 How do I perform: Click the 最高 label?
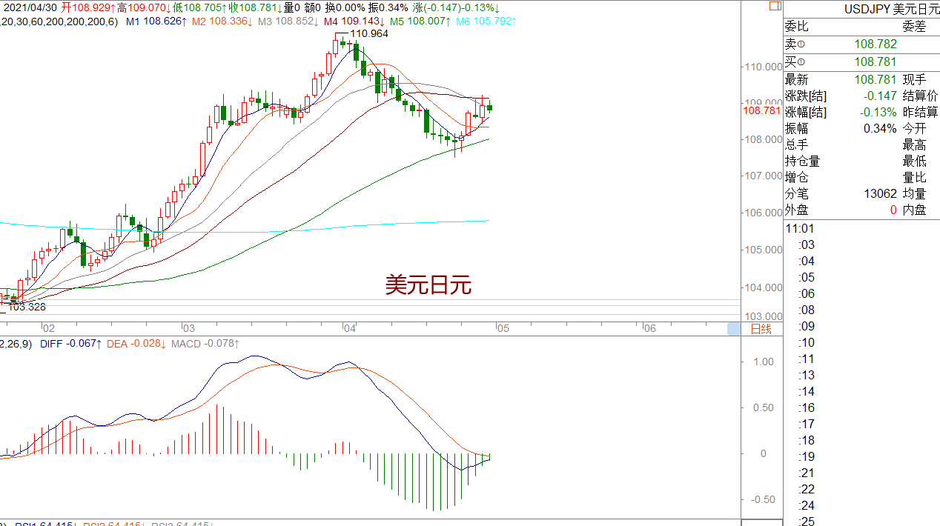tap(914, 144)
